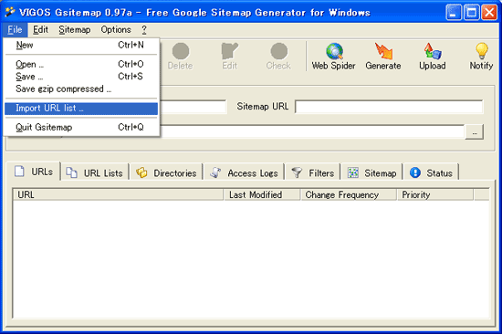Click the Sitemap URL input field
The height and width of the screenshot is (334, 502).
pos(389,107)
